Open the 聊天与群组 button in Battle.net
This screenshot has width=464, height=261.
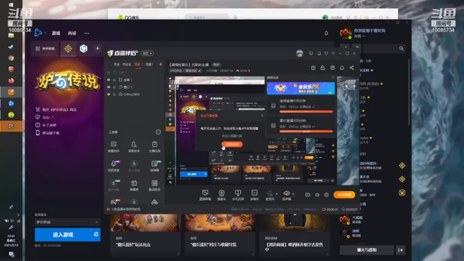[x=367, y=250]
